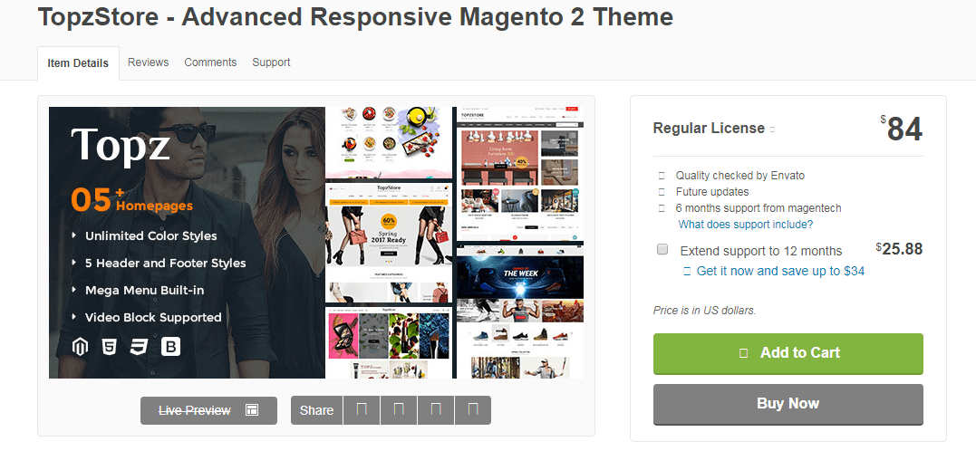
Task: Launch the Live Preview button
Action: coord(208,410)
